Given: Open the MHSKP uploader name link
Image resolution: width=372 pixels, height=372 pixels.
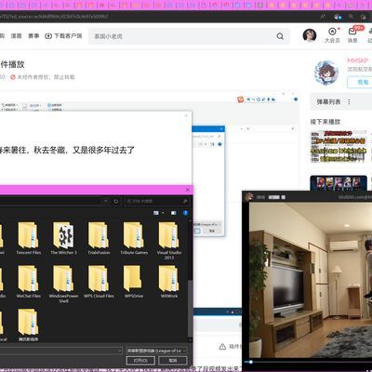Looking at the screenshot, I should click(358, 60).
